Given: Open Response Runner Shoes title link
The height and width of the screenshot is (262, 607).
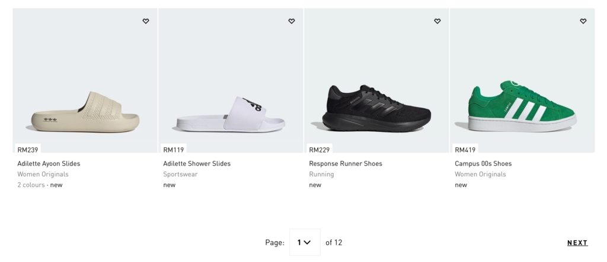Looking at the screenshot, I should click(x=346, y=163).
